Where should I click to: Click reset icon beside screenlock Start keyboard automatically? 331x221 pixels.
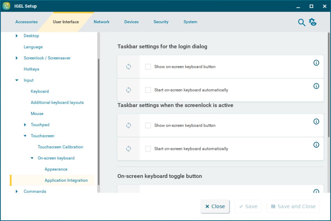coord(128,149)
